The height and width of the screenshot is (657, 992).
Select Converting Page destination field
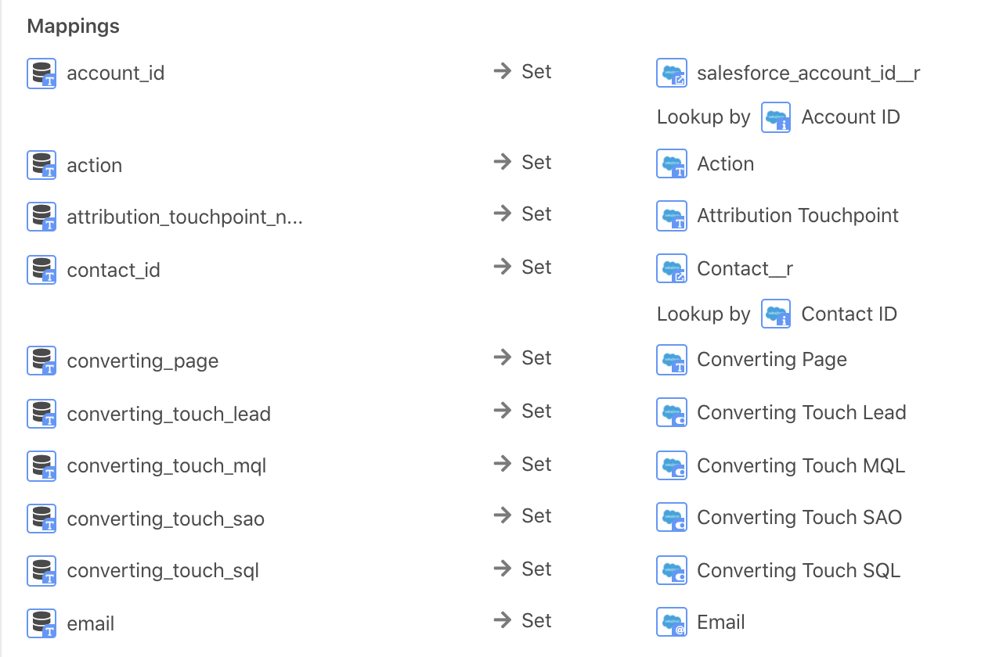click(x=772, y=360)
